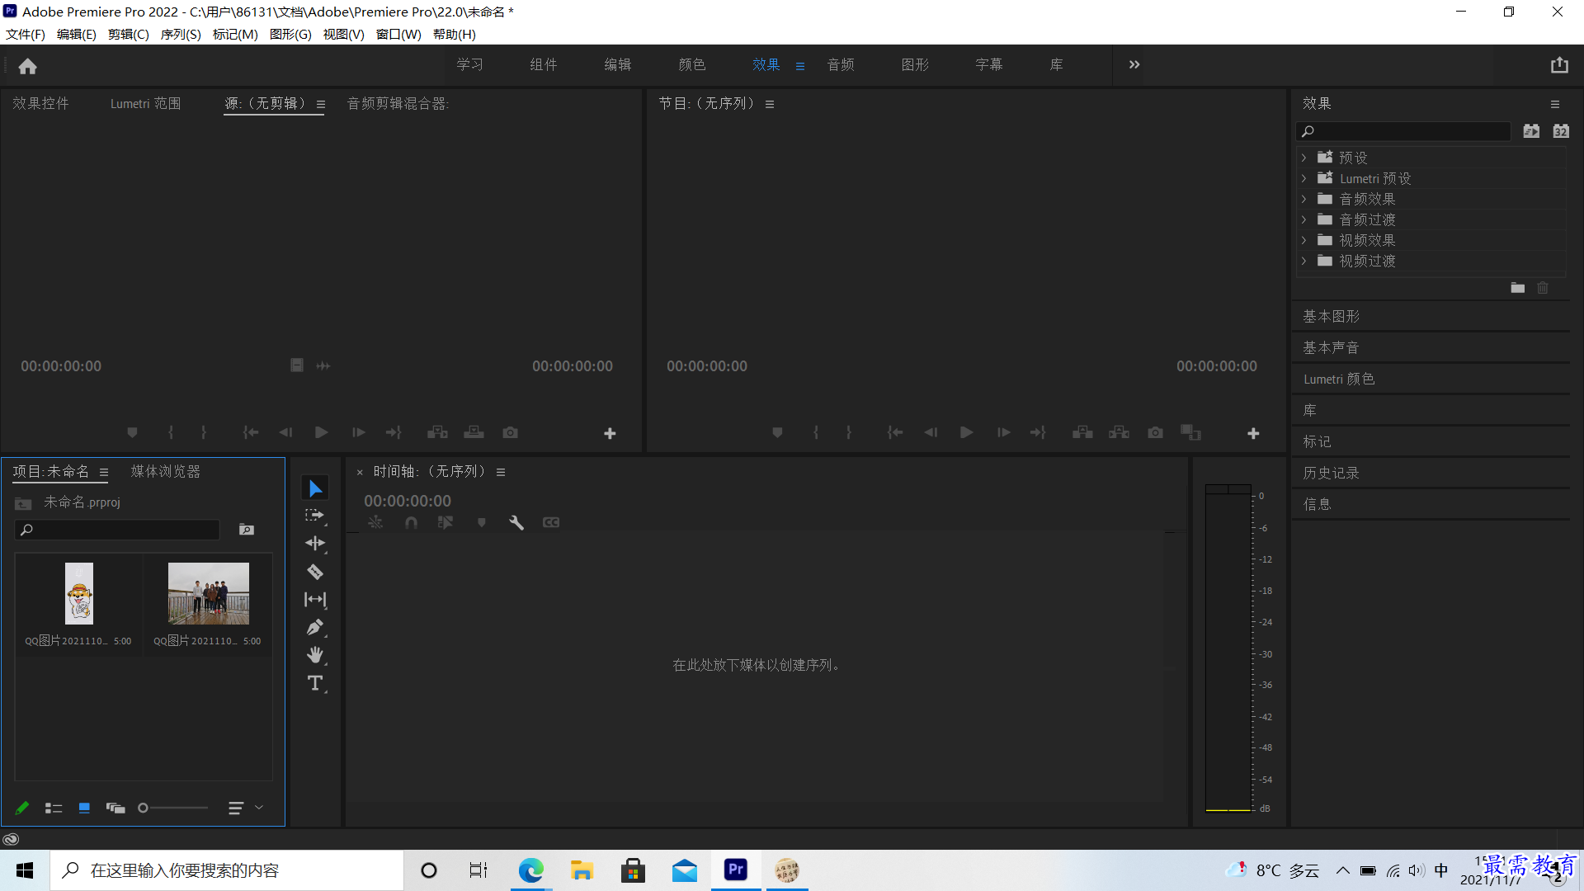The image size is (1584, 891).
Task: Select the Track Select Forward tool
Action: point(315,516)
